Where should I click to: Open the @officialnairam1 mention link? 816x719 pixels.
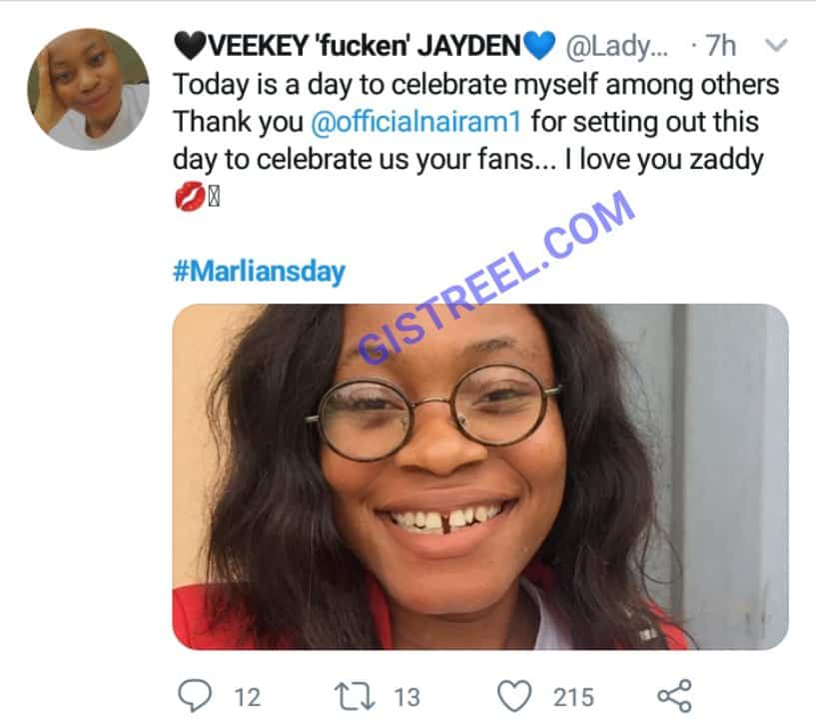pyautogui.click(x=415, y=122)
